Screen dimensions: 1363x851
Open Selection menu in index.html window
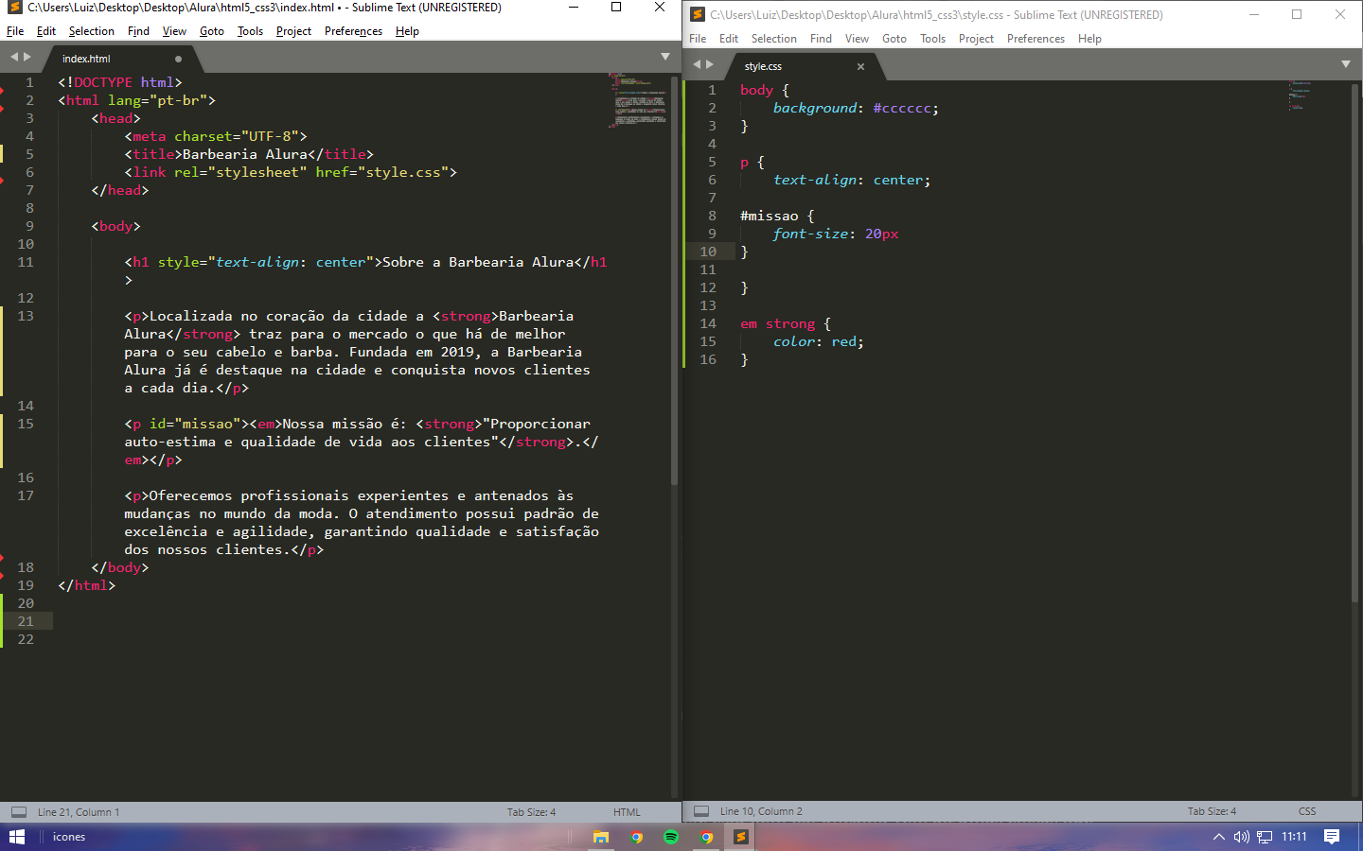click(92, 31)
